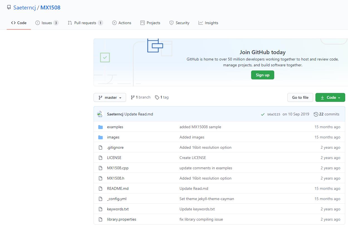Open MX1508.h commit 'Added 16bit resolution option'
Screen dimensions: 348x227
tap(205, 178)
